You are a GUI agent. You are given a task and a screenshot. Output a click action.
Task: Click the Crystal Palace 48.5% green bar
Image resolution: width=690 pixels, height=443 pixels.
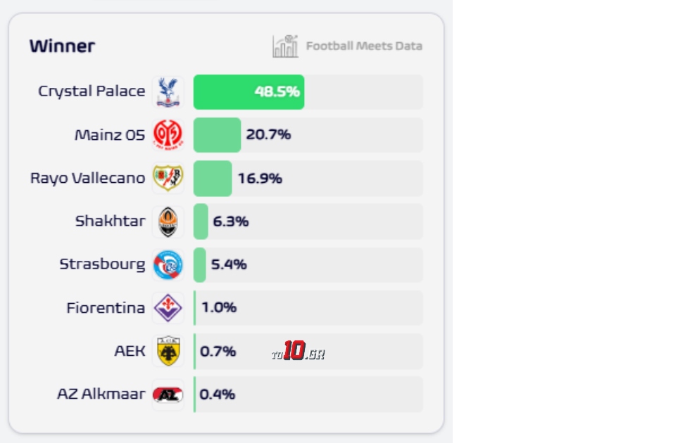coord(249,92)
